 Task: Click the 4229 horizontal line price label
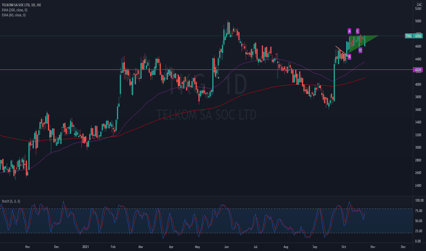(x=418, y=70)
